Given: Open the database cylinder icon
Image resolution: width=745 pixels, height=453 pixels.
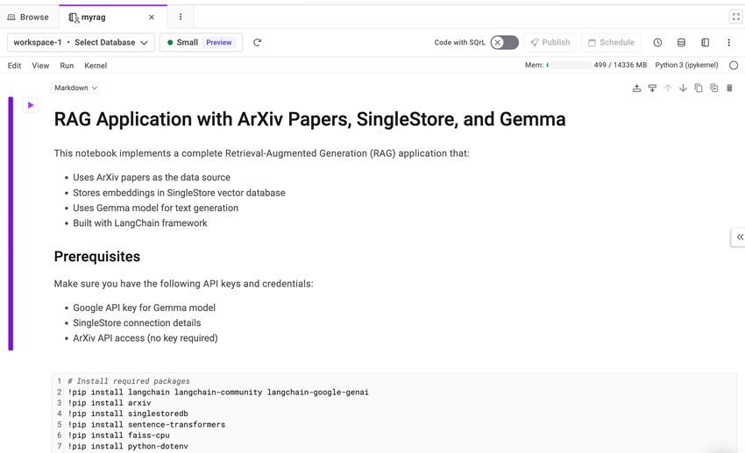Looking at the screenshot, I should click(681, 42).
